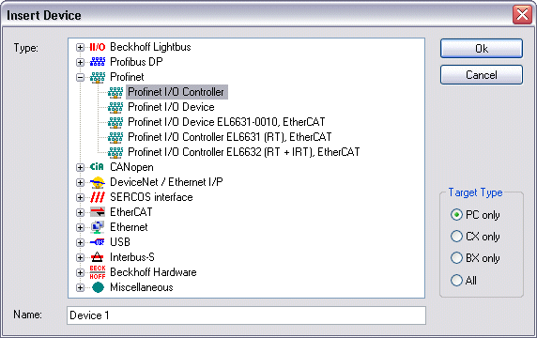Click the Profinet parent node icon
537x338 pixels.
98,77
